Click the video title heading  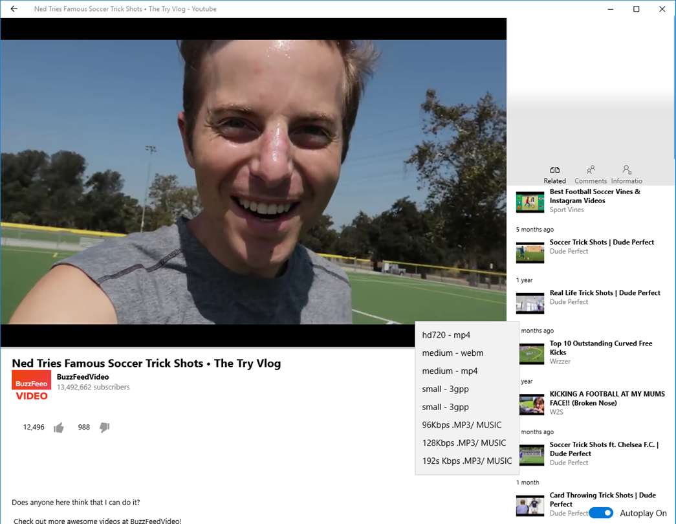tap(146, 363)
